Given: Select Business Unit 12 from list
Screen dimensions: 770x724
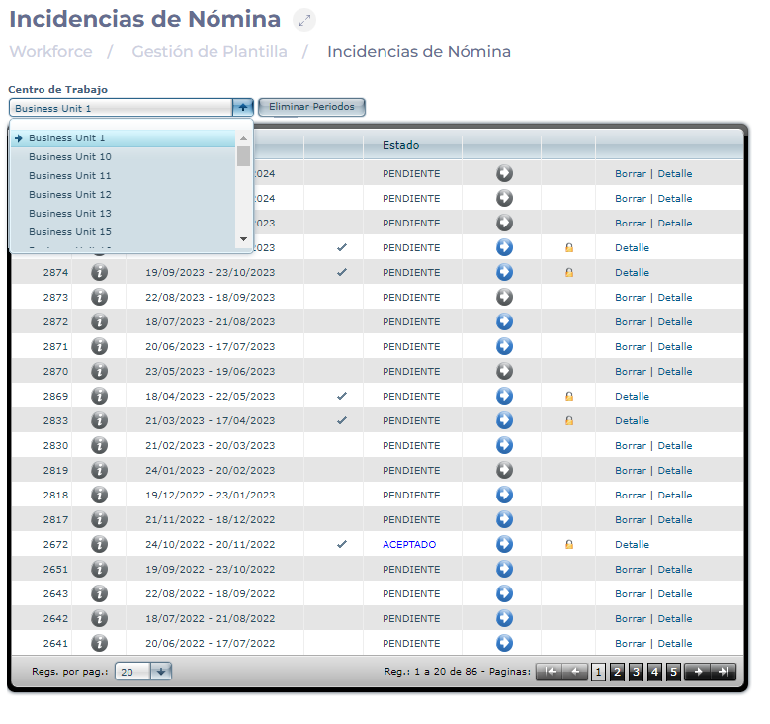Looking at the screenshot, I should [70, 195].
